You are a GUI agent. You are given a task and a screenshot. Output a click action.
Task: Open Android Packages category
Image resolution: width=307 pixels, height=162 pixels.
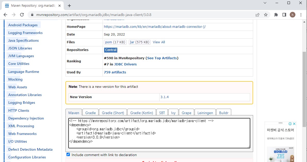click(23, 25)
